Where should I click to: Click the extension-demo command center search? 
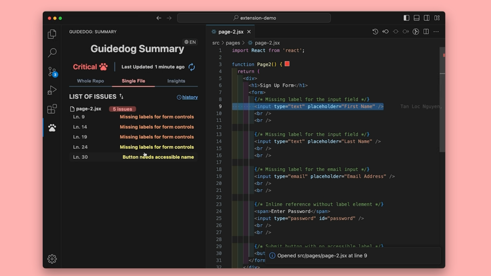[x=254, y=18]
